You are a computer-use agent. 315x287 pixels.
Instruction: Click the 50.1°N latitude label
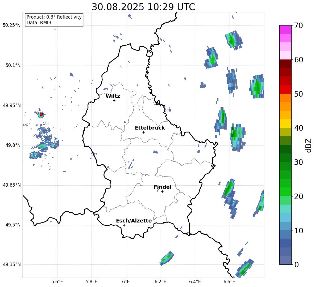click(x=13, y=65)
